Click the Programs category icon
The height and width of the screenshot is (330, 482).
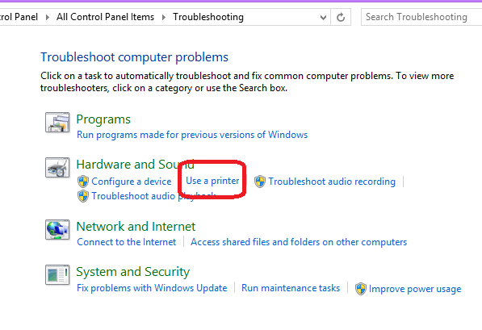57,123
